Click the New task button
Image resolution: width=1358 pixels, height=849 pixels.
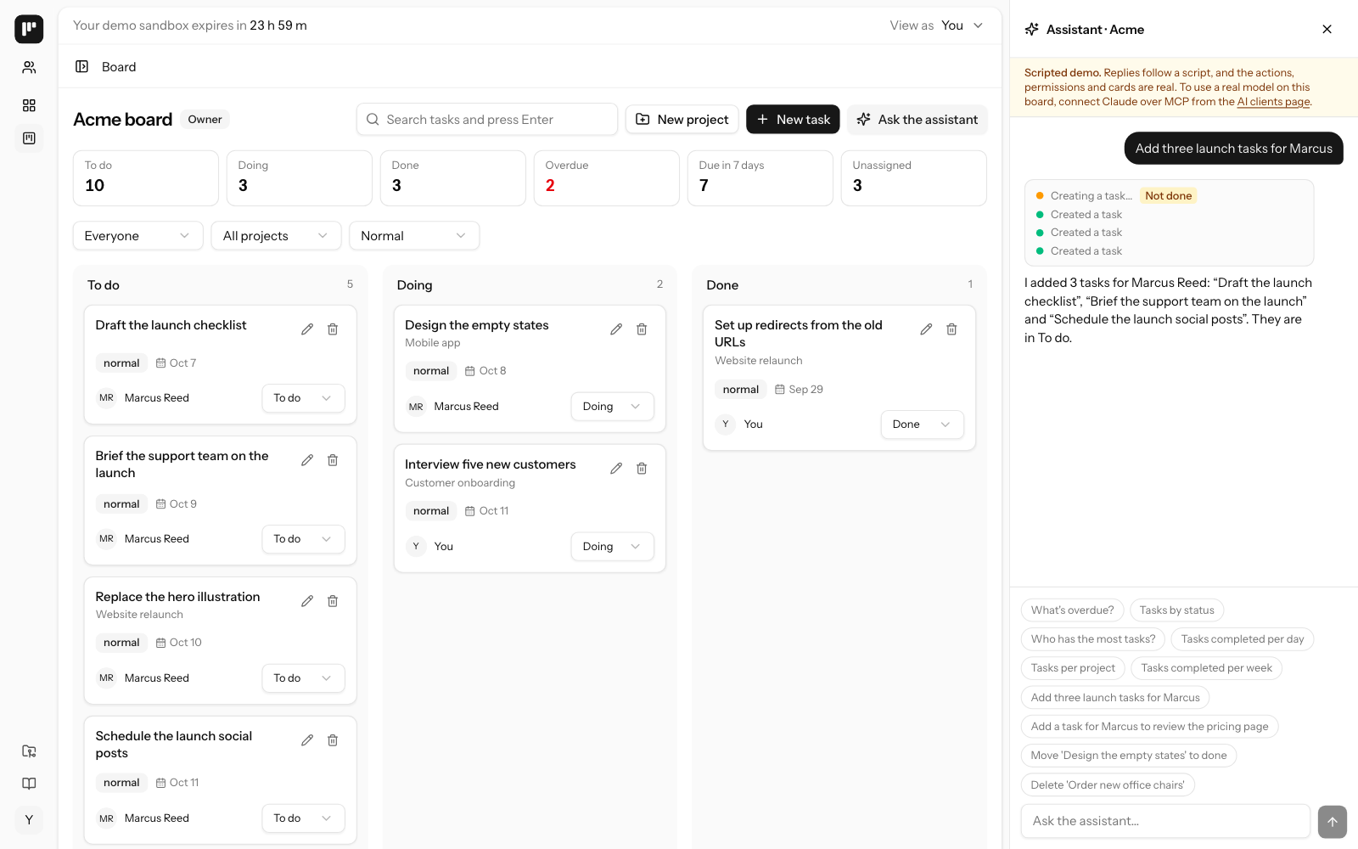[x=793, y=120]
